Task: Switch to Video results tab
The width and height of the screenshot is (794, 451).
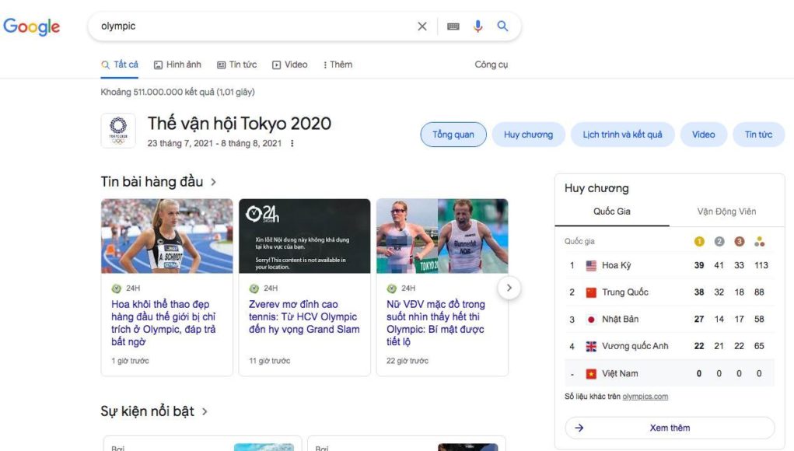Action: click(x=289, y=65)
